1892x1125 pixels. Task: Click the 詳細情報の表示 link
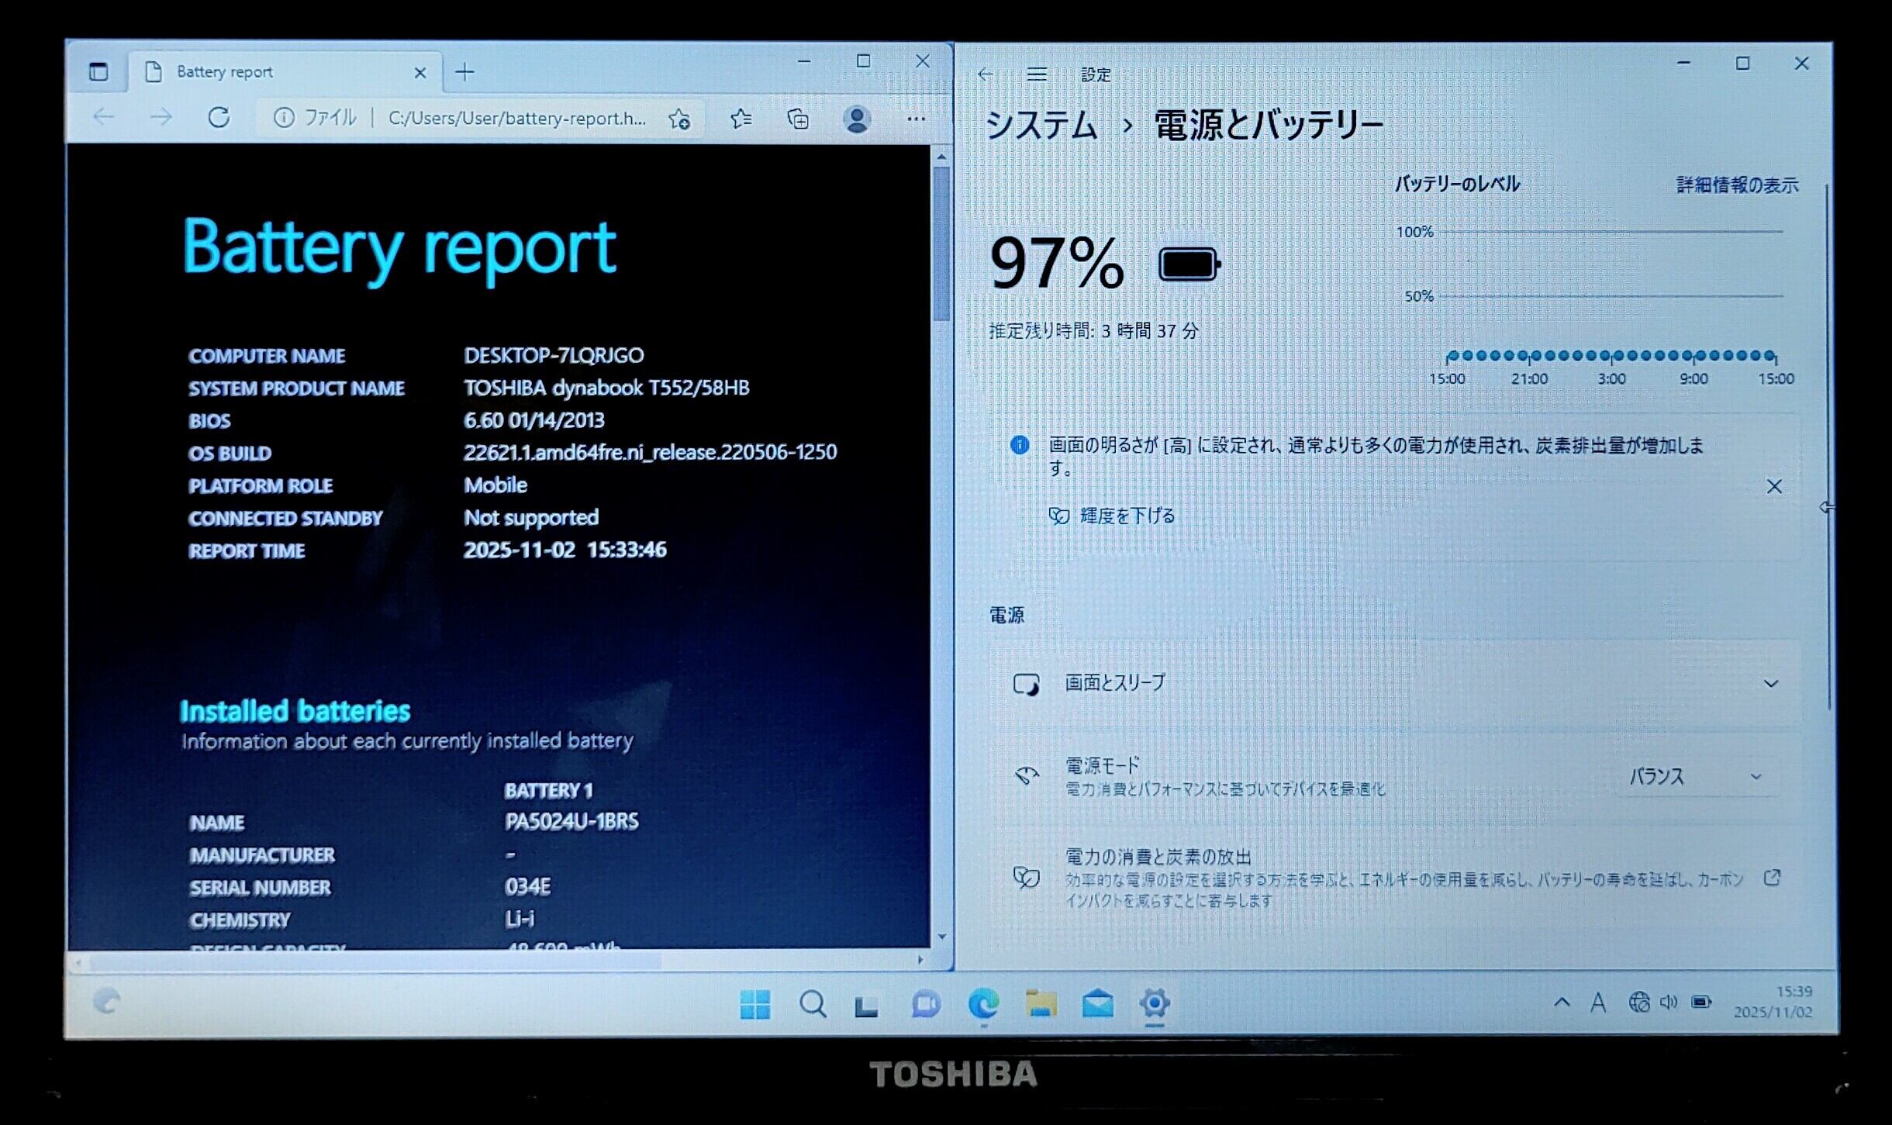(x=1737, y=185)
